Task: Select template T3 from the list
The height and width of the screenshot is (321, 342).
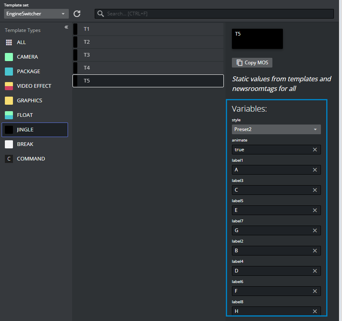Action: click(148, 55)
